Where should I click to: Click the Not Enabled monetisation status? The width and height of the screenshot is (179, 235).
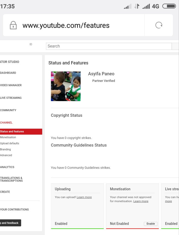coord(119,224)
